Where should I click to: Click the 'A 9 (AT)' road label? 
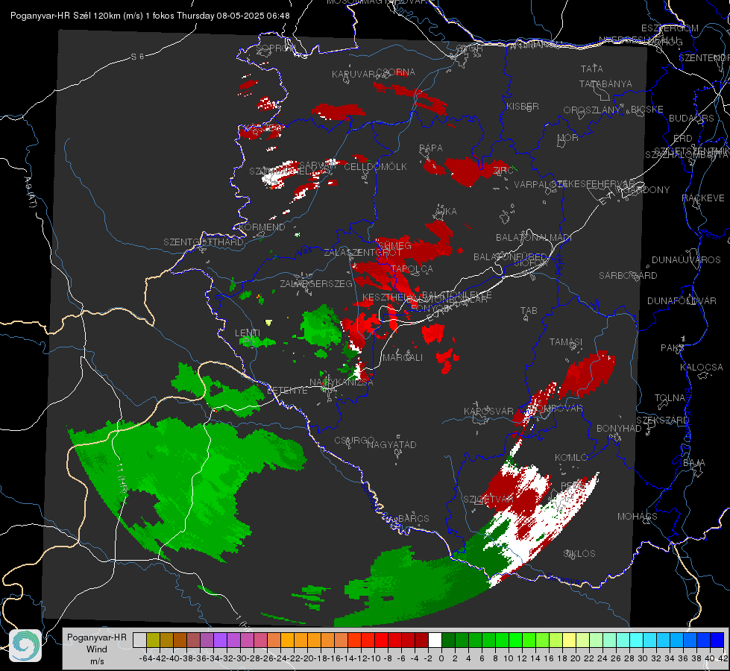pos(29,192)
